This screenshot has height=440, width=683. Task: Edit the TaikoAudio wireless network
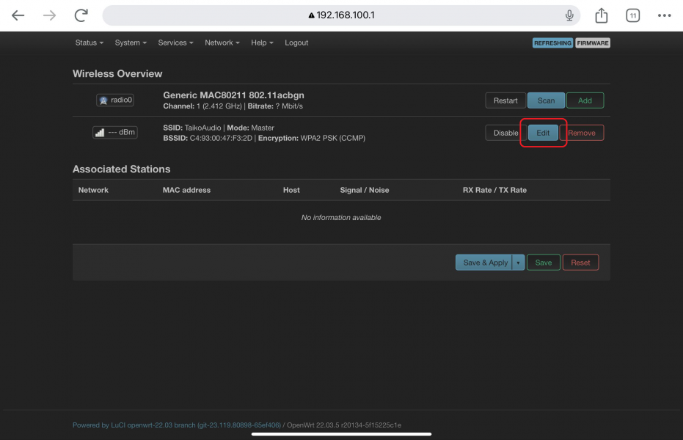[542, 133]
